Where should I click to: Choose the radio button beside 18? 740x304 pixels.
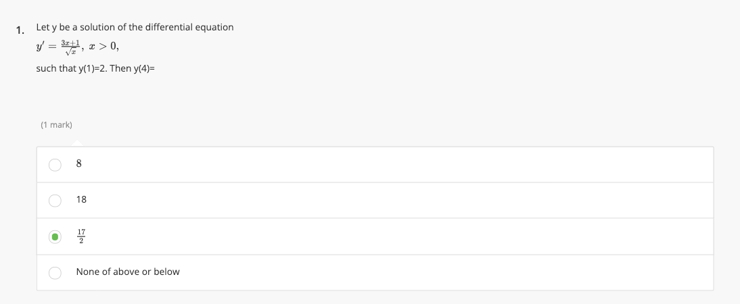click(54, 200)
